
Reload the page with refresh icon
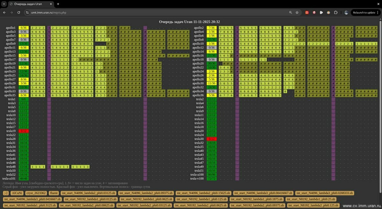click(19, 12)
